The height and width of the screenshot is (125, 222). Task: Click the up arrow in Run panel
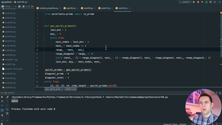click(x=7, y=101)
